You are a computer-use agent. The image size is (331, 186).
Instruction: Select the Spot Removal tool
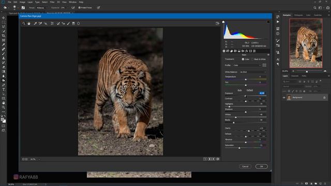(x=58, y=23)
